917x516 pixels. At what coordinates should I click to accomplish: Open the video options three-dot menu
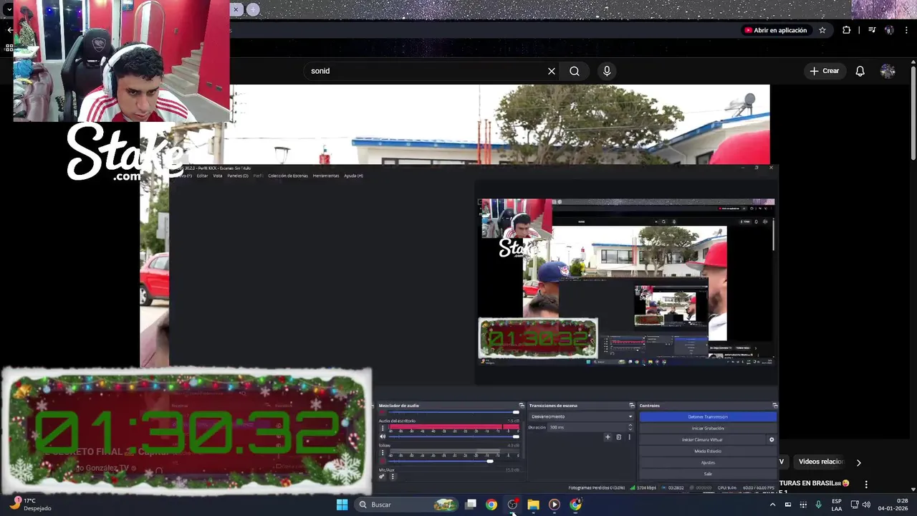click(x=866, y=484)
